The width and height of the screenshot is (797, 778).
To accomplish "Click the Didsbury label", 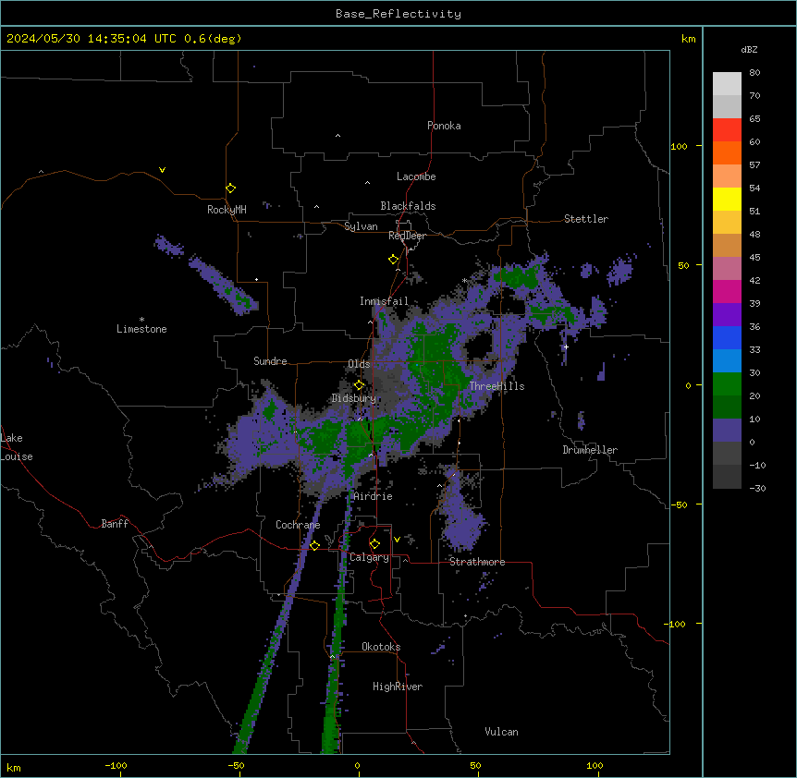I will pyautogui.click(x=353, y=398).
